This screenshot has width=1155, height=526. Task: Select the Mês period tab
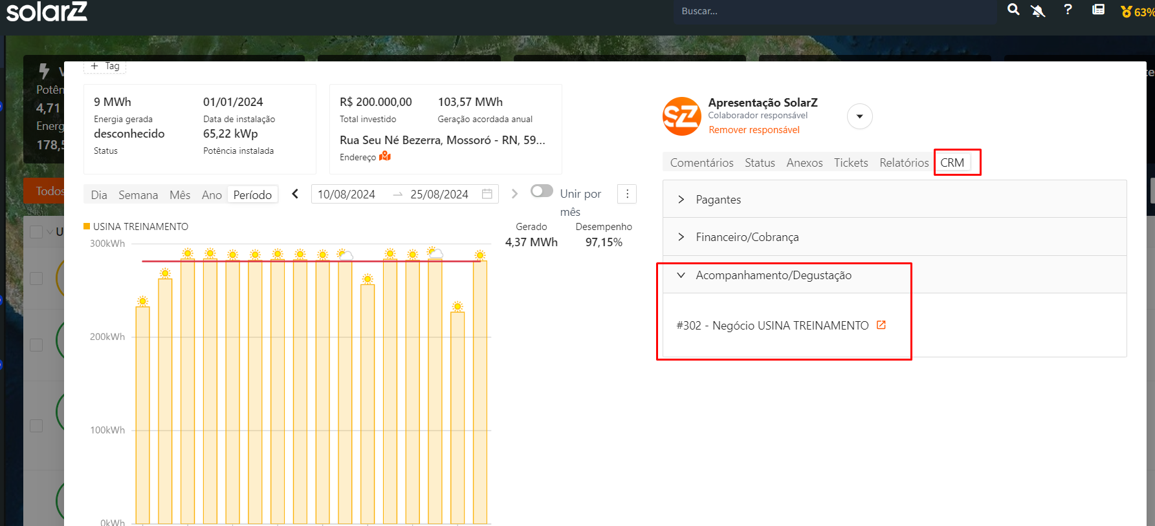180,195
